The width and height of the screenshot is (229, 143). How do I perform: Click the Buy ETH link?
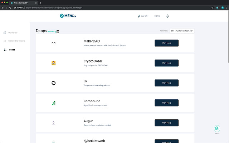click(x=143, y=16)
